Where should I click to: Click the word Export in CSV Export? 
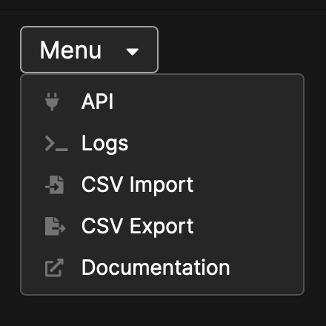tap(162, 227)
